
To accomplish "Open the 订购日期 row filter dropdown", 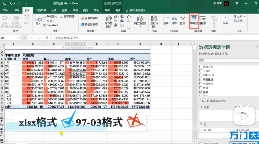I will pyautogui.click(x=20, y=59).
